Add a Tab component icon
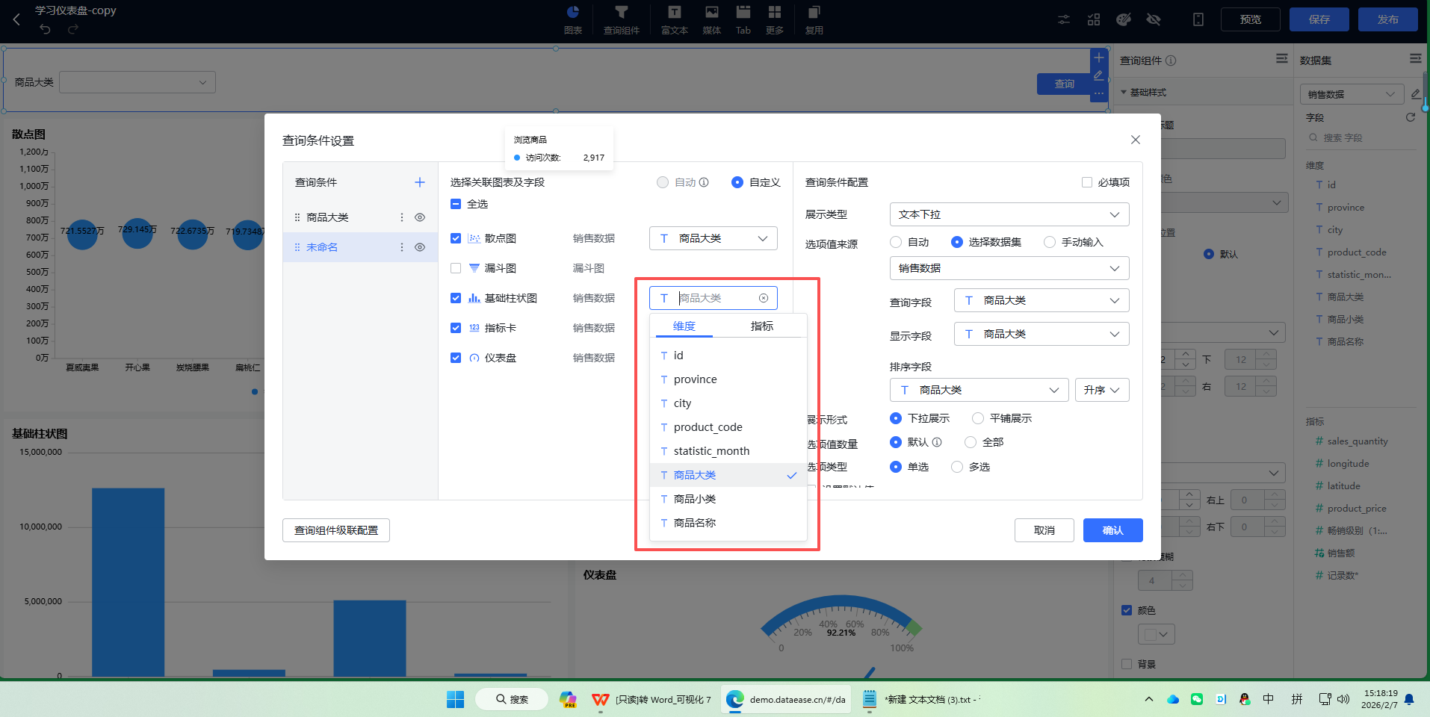 (742, 19)
